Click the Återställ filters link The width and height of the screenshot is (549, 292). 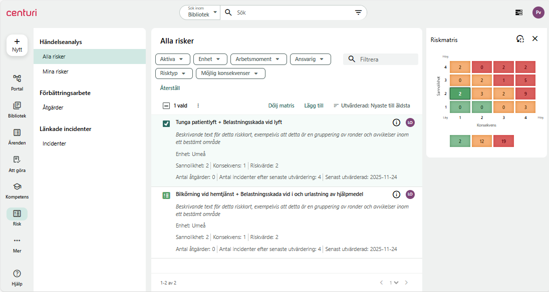tap(170, 88)
